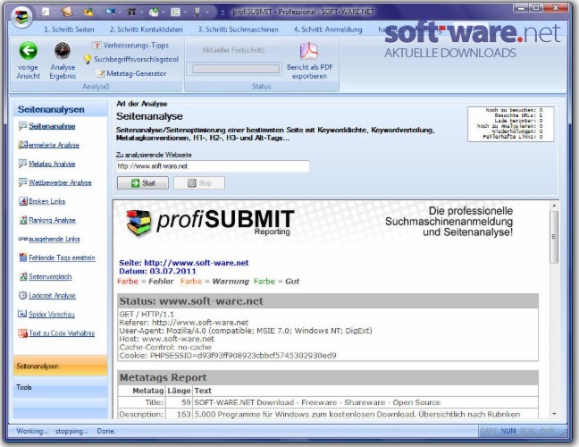Click the Zu analysierende Webseite URL field
The image size is (579, 447).
point(213,166)
